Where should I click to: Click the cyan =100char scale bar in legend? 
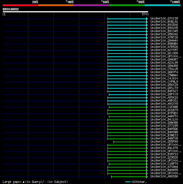pyautogui.click(x=128, y=182)
